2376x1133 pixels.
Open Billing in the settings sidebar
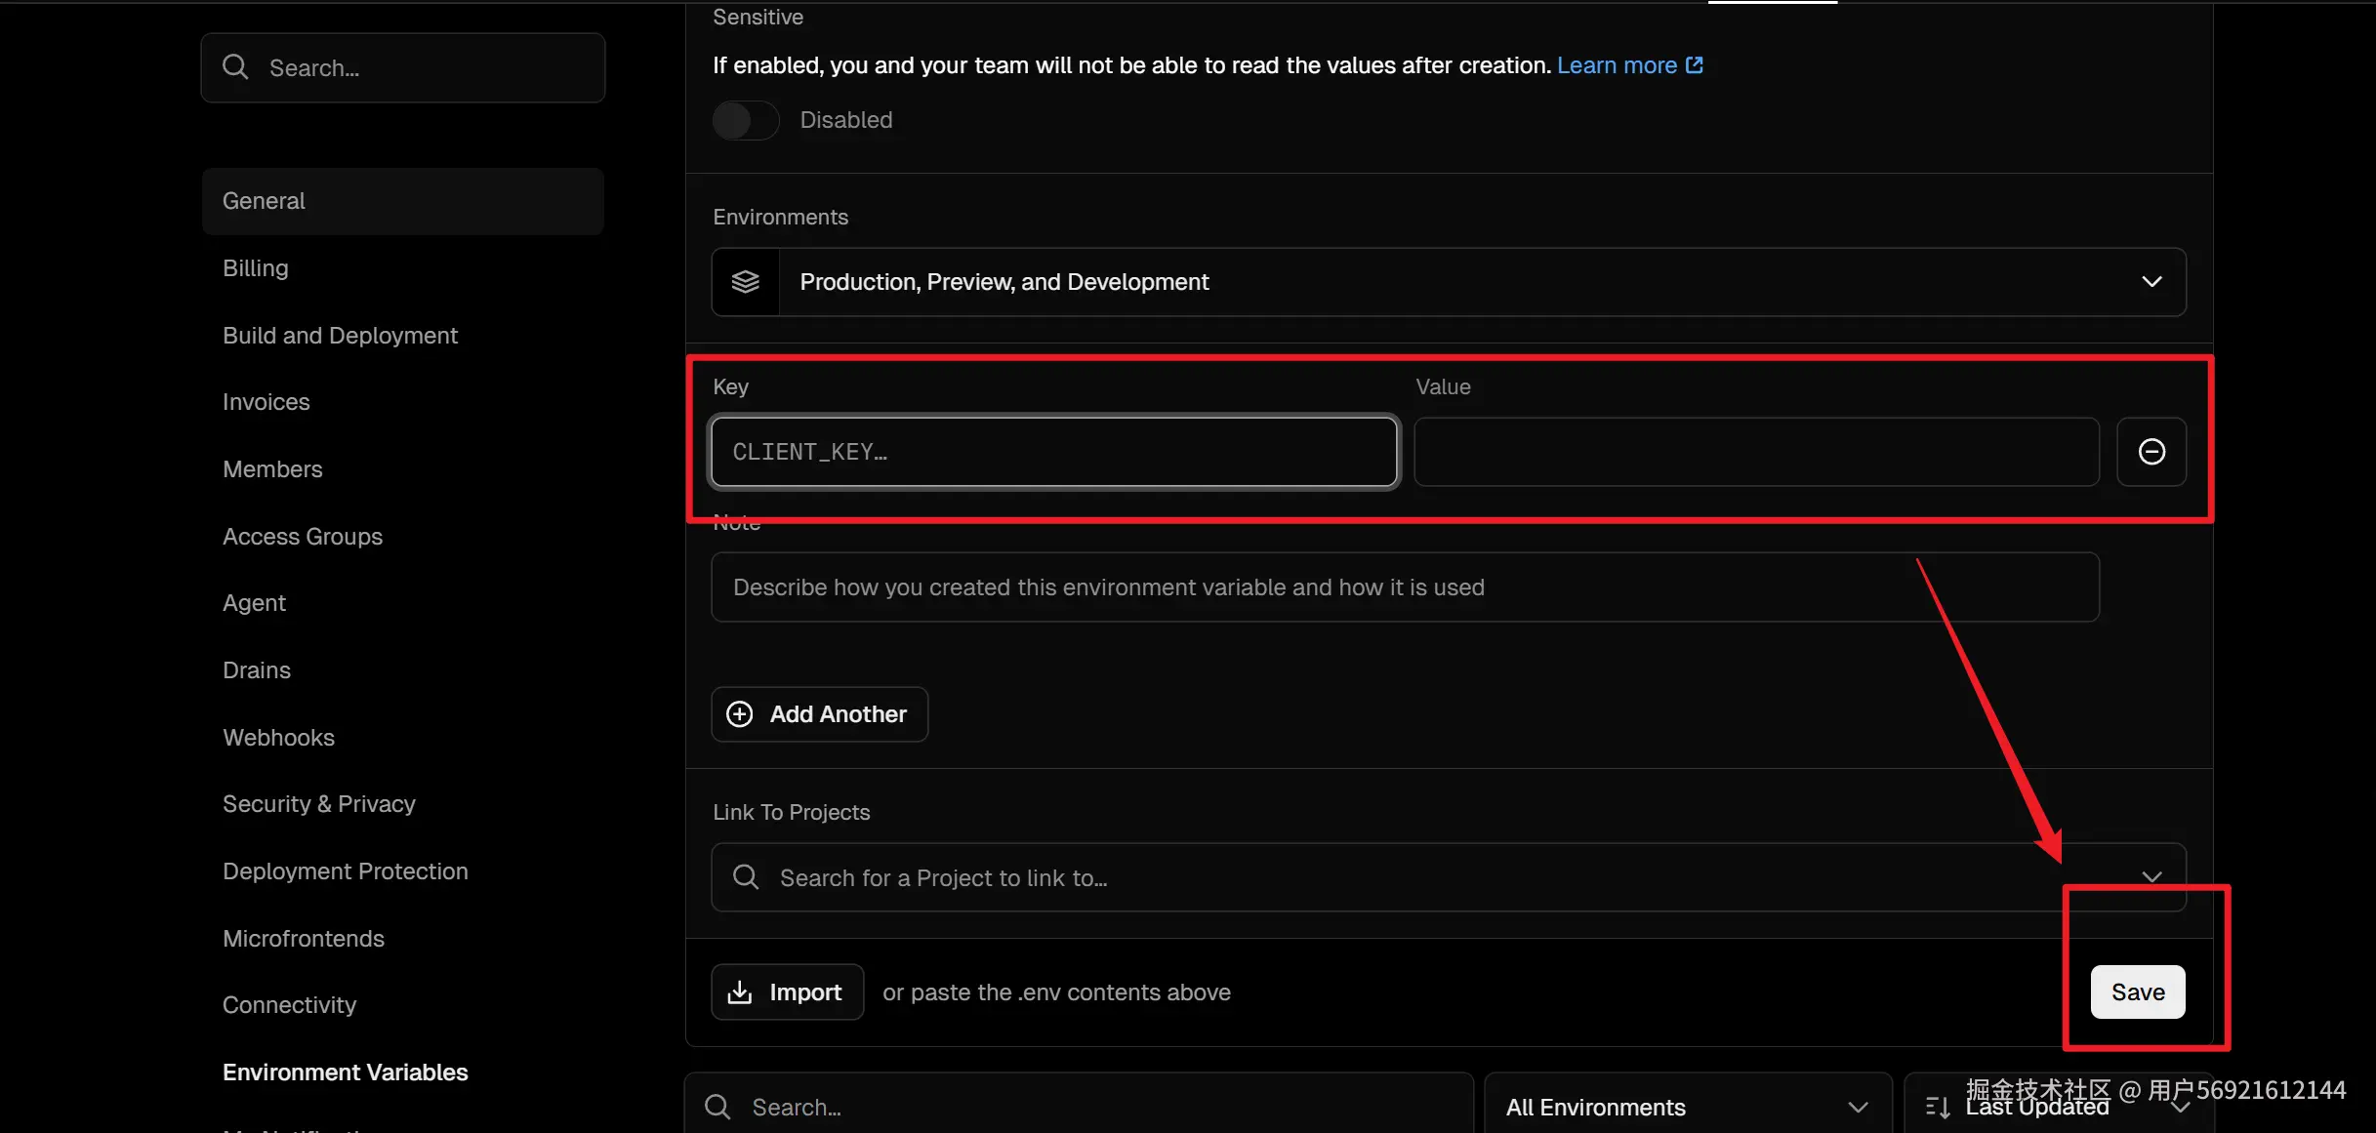click(x=256, y=267)
